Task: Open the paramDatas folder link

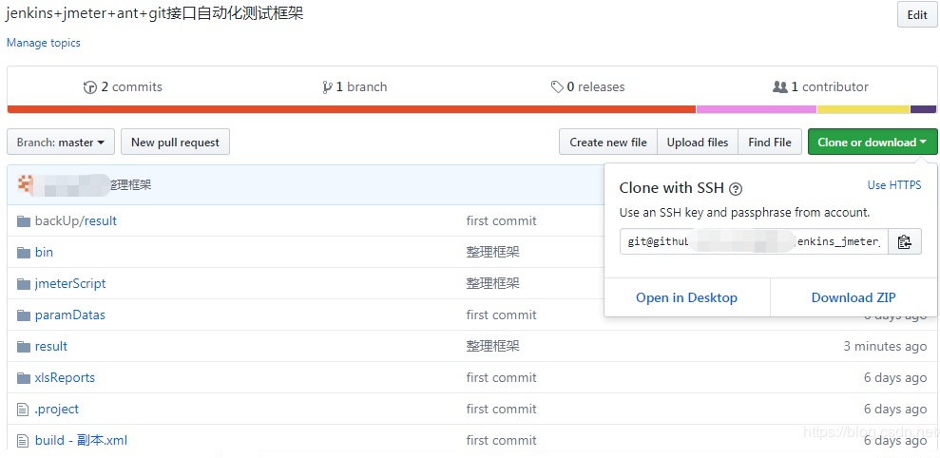Action: point(69,315)
